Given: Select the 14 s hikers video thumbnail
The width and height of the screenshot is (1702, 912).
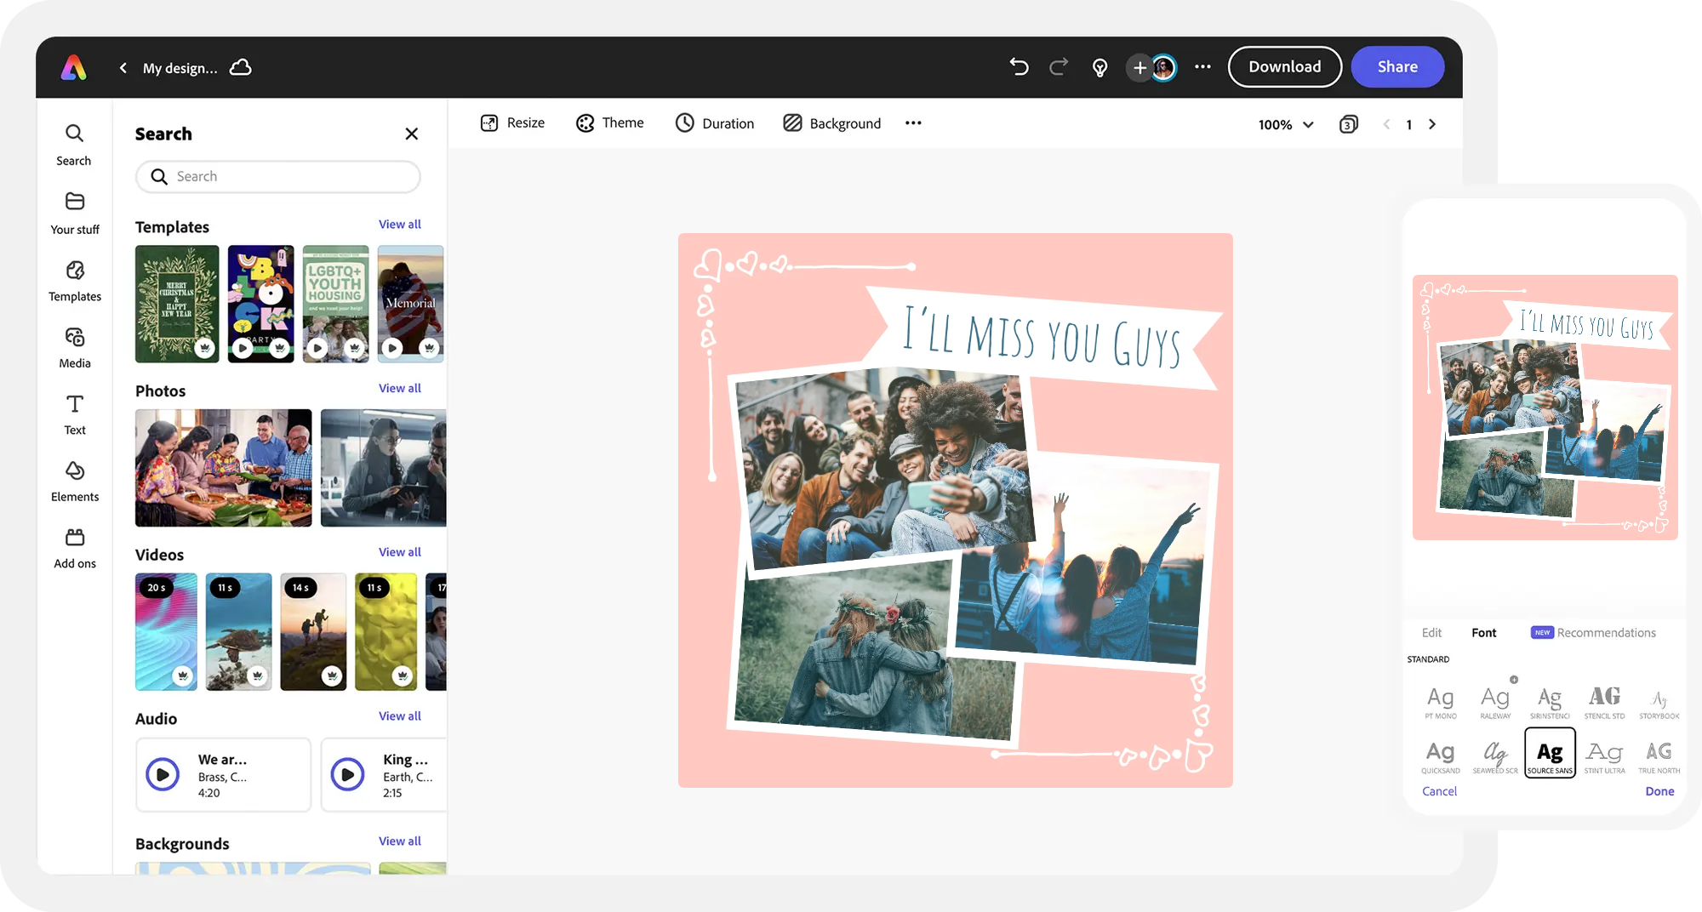Looking at the screenshot, I should click(x=313, y=631).
